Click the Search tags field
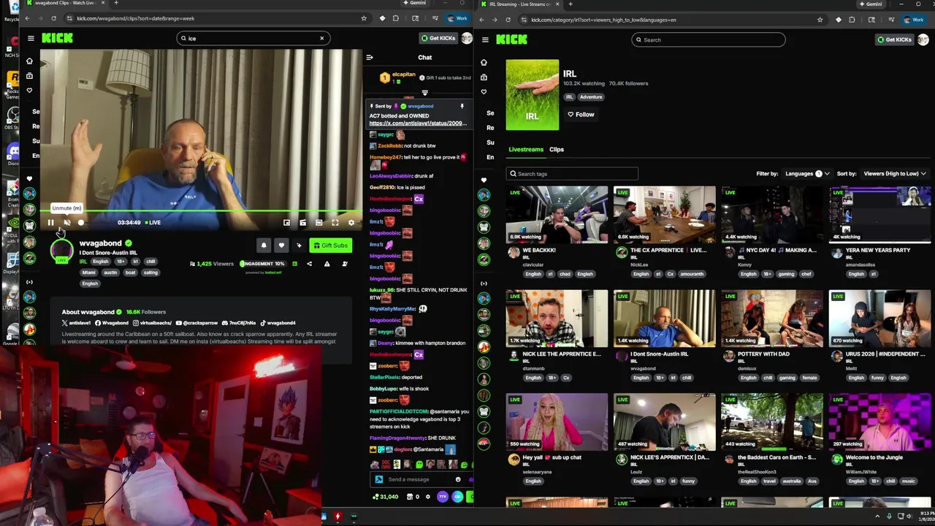 pyautogui.click(x=572, y=174)
